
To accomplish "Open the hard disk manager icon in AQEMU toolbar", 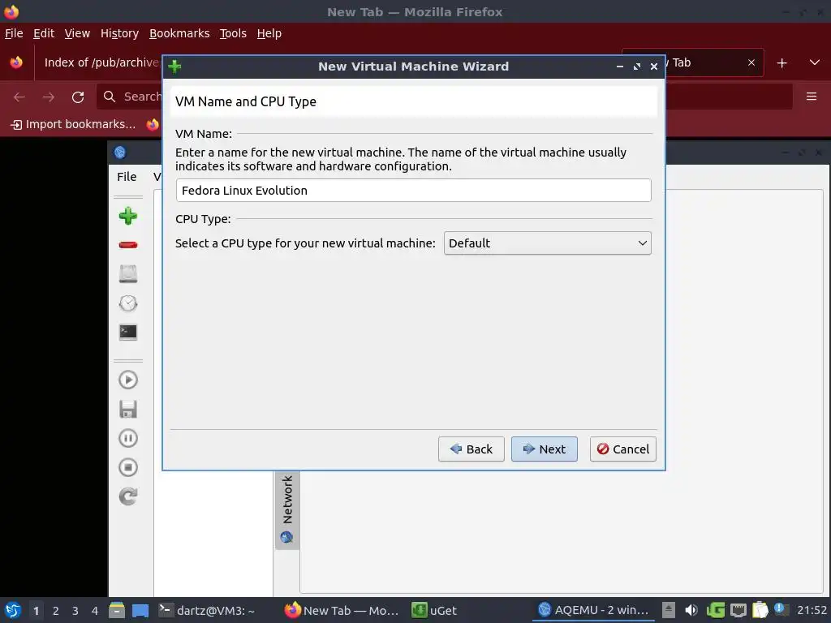I will [x=127, y=274].
